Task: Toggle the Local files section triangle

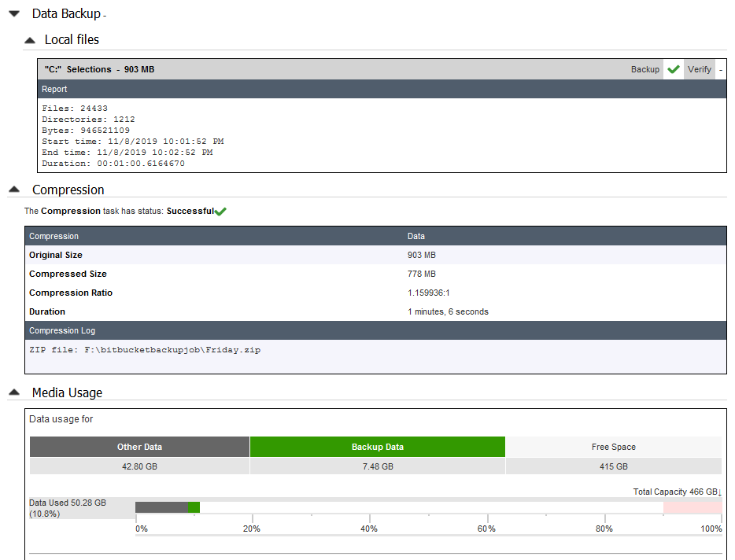Action: pos(30,40)
